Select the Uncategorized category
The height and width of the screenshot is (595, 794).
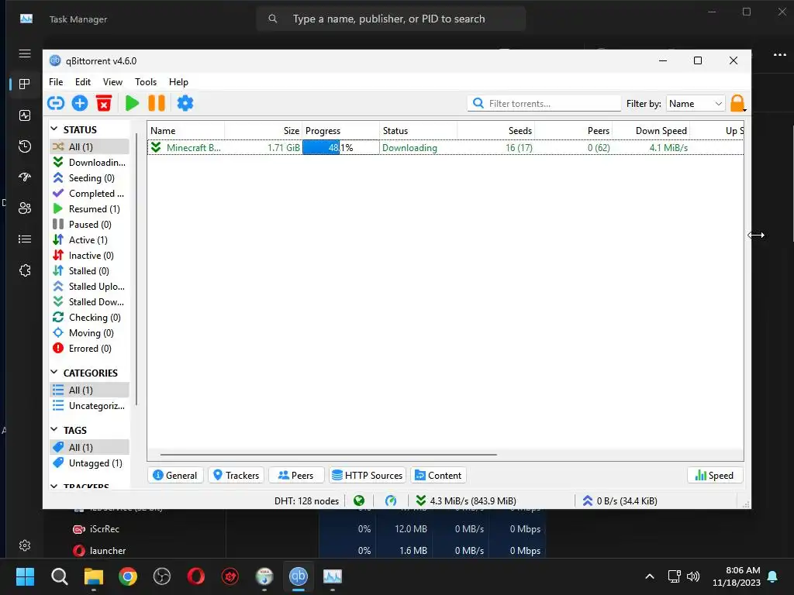coord(90,406)
